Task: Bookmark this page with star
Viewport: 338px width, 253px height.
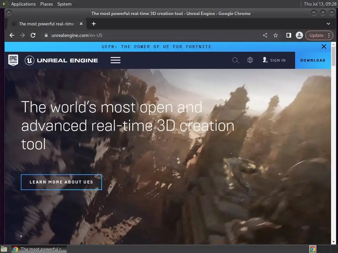Action: (276, 35)
